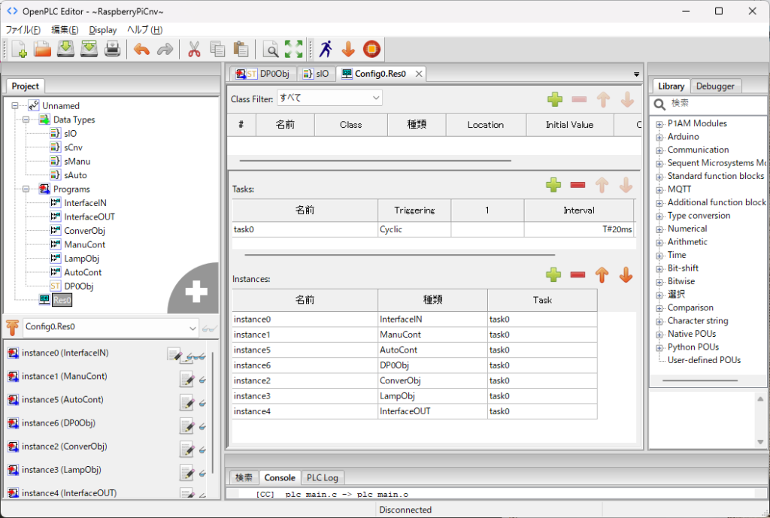
Task: Click the large plus add-element button in Project tree
Action: [x=196, y=291]
